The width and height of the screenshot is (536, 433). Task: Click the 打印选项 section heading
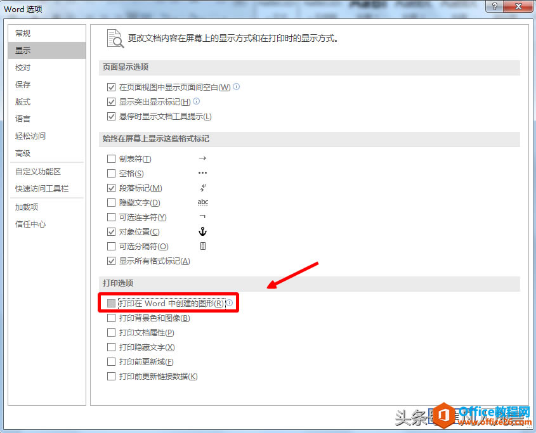(118, 283)
